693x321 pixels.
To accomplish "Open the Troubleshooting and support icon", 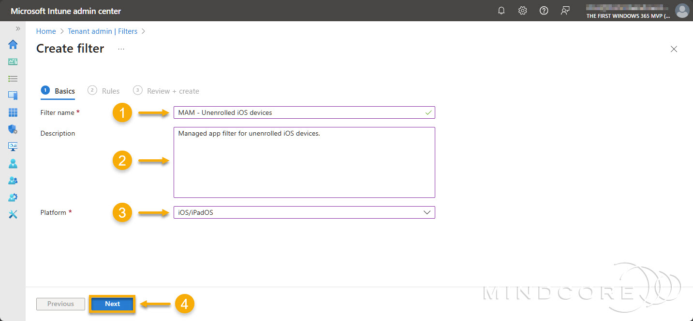I will (13, 214).
